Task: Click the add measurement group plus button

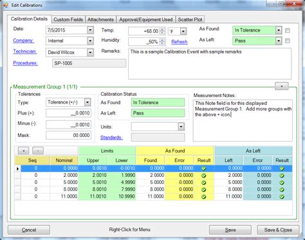Action: [281, 86]
